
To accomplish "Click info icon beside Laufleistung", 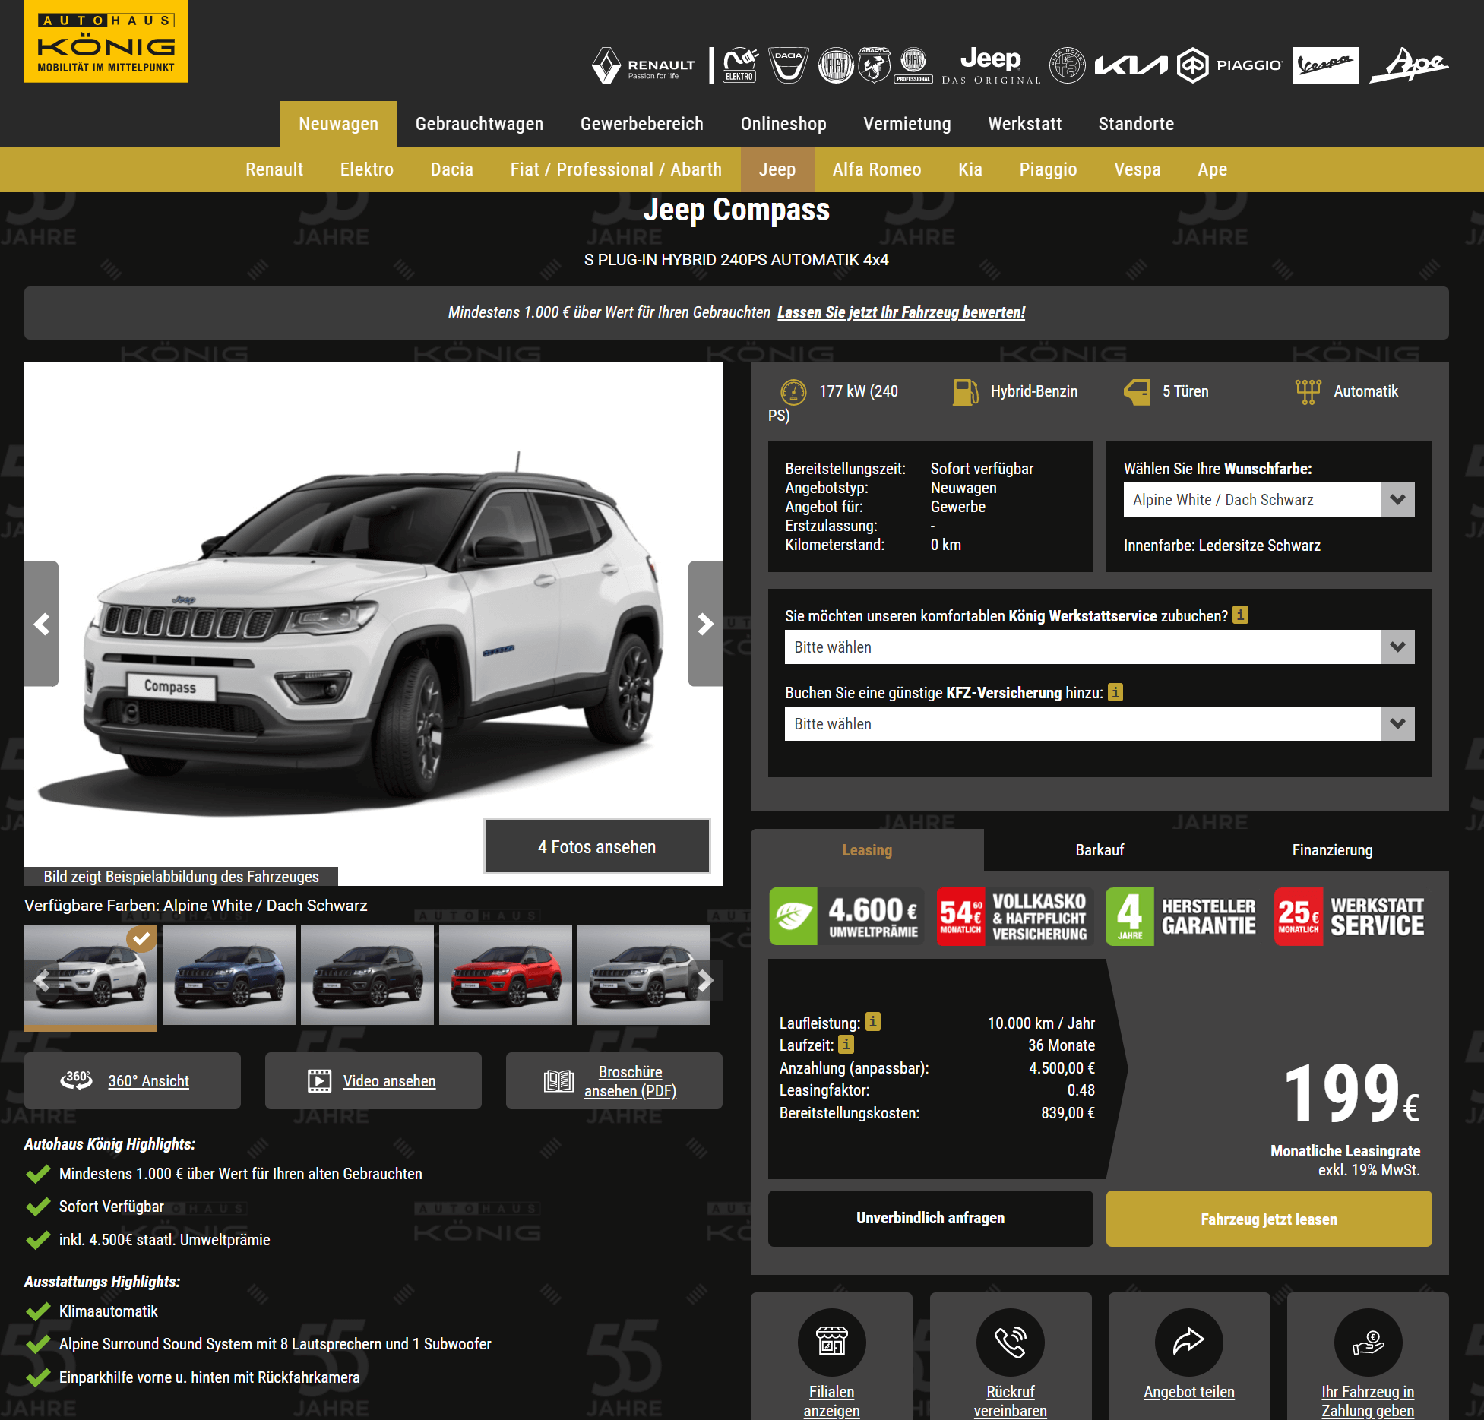I will click(x=873, y=1022).
